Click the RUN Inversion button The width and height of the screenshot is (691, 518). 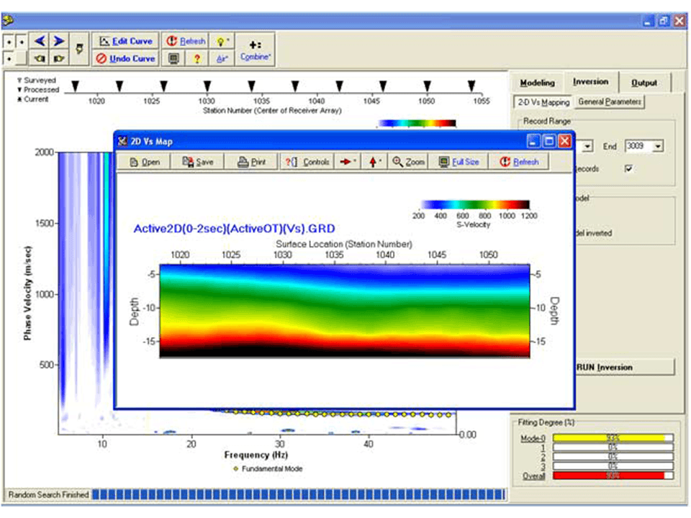(625, 367)
